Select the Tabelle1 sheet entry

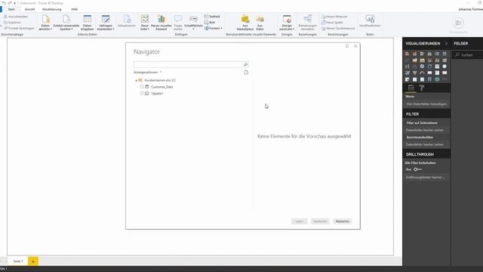[x=157, y=94]
